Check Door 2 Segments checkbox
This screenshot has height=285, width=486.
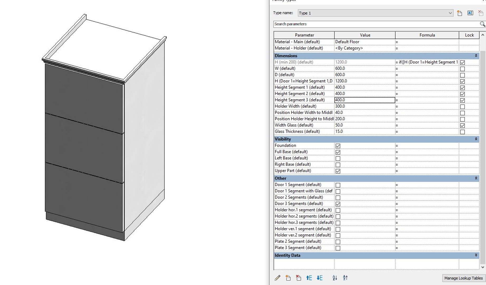pos(338,198)
